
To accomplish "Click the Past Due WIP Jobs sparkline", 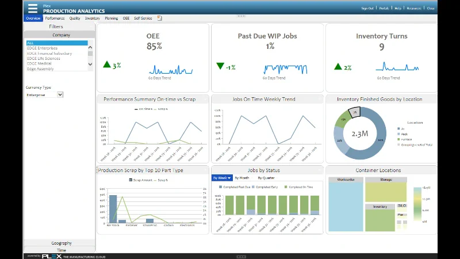I will pyautogui.click(x=285, y=69).
